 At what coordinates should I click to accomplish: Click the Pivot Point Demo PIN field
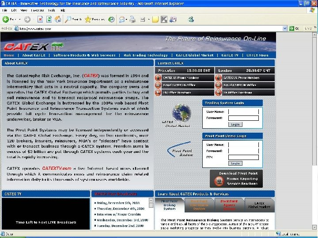243,157
